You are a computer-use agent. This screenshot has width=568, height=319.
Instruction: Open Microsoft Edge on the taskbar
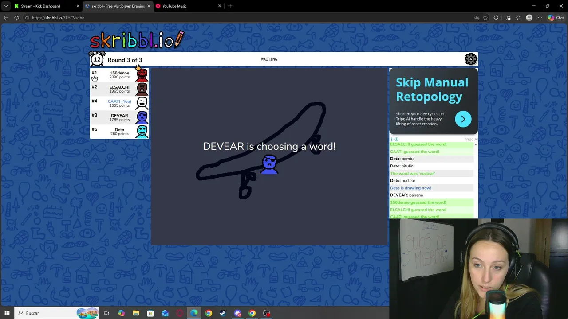pos(194,313)
